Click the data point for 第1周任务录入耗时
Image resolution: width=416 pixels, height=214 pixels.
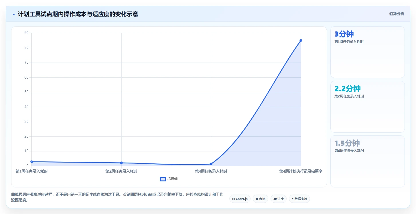32,162
